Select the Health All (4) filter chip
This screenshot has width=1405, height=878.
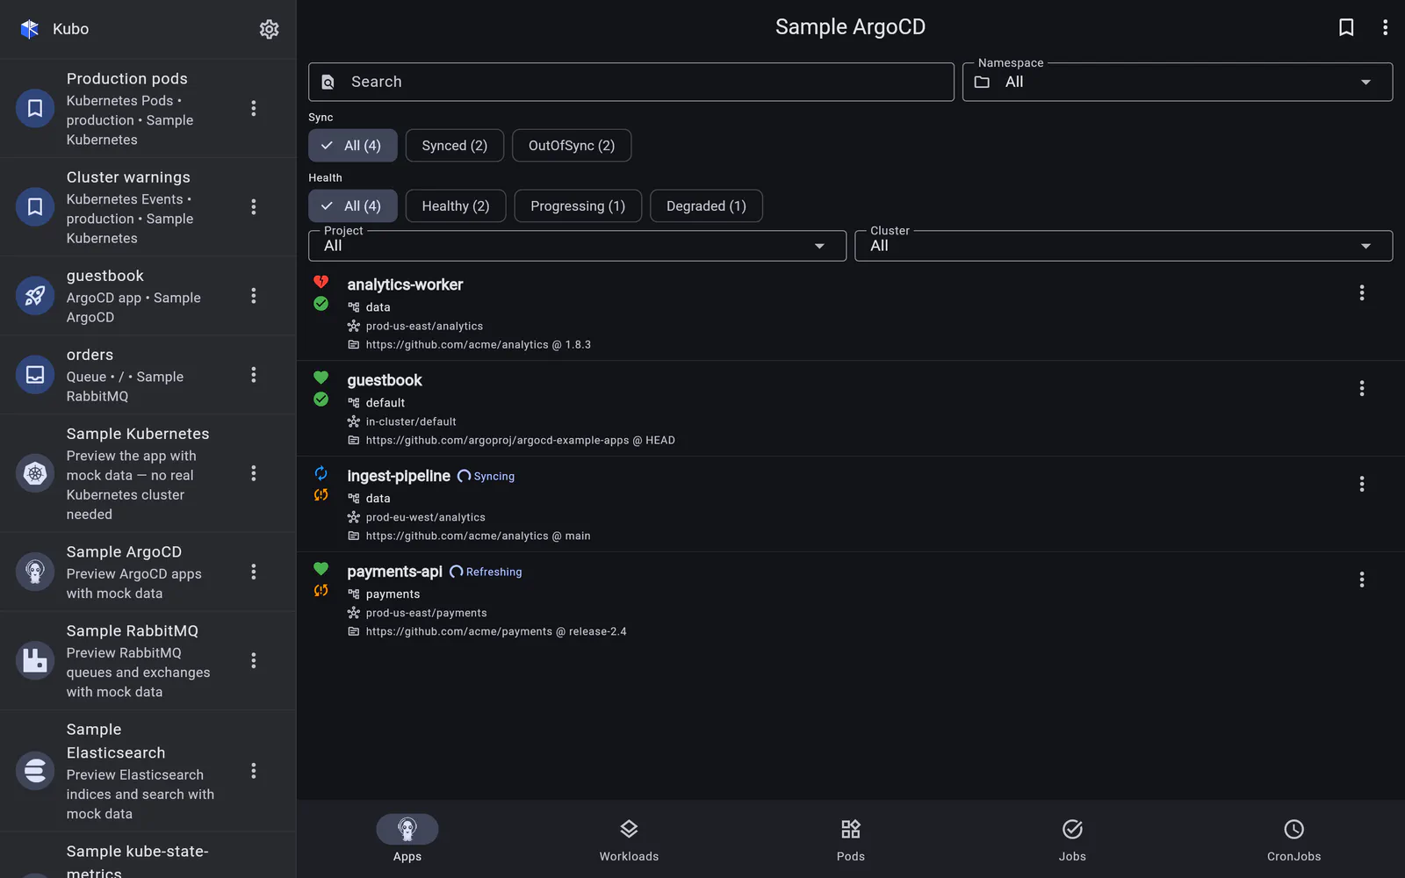(x=353, y=206)
